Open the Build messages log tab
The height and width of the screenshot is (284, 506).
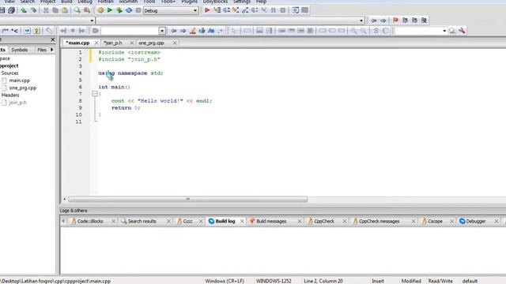(271, 221)
